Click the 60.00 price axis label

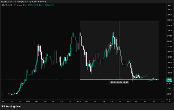pyautogui.click(x=170, y=84)
